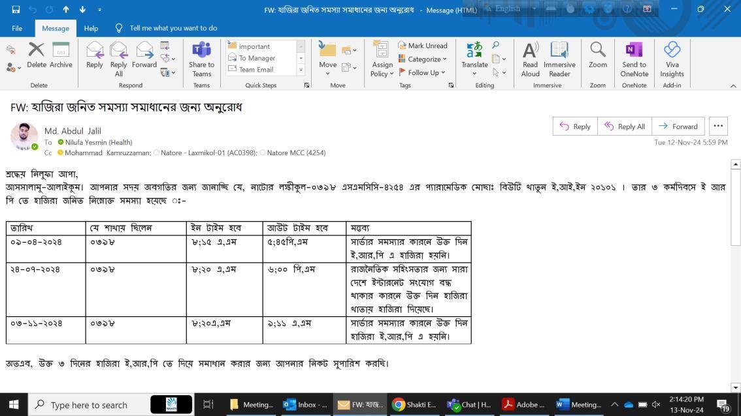This screenshot has width=741, height=416.
Task: Open the Windows Start menu
Action: (14, 405)
